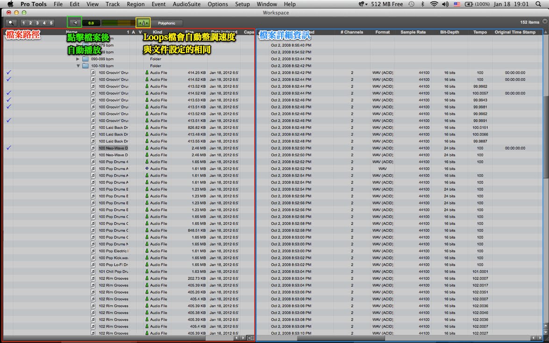Image resolution: width=549 pixels, height=343 pixels.
Task: Sort by the Sample Rate column header
Action: [x=413, y=32]
